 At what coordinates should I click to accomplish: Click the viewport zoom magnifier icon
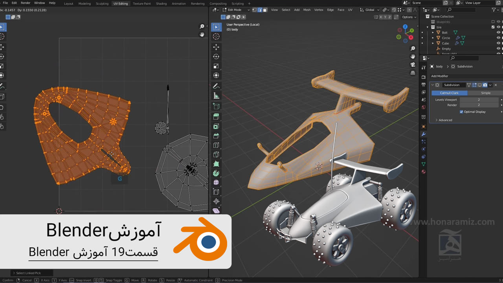click(413, 48)
